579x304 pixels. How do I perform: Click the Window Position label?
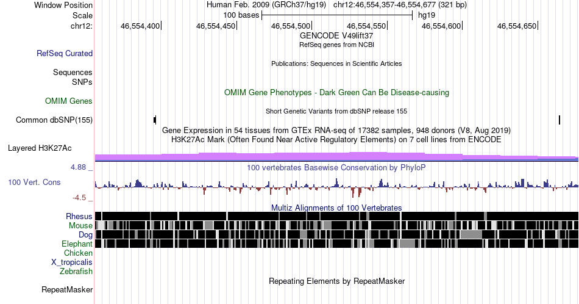[x=63, y=5]
